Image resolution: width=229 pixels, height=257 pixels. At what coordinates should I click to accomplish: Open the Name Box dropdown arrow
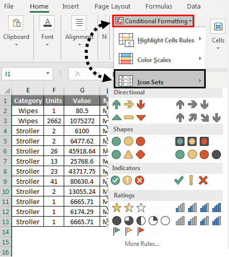point(48,73)
